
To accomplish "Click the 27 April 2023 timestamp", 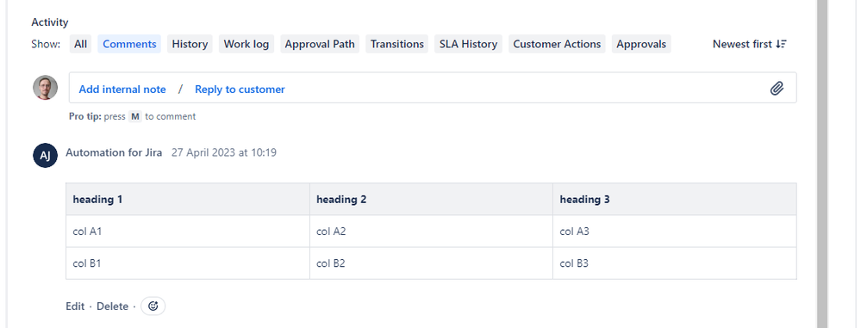I will click(x=224, y=152).
